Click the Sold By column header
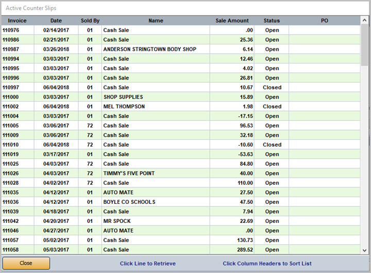The image size is (371, 273). point(90,21)
